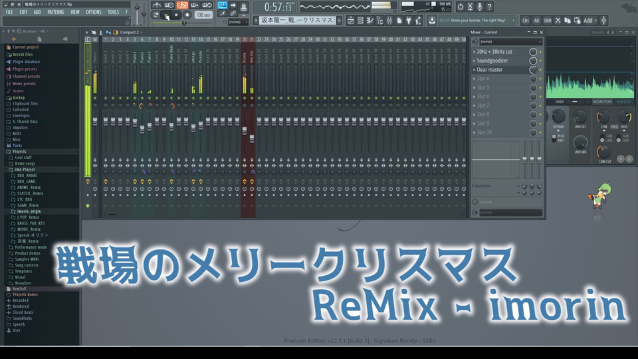
Task: Click the Alt shortcut button
Action: (x=536, y=21)
